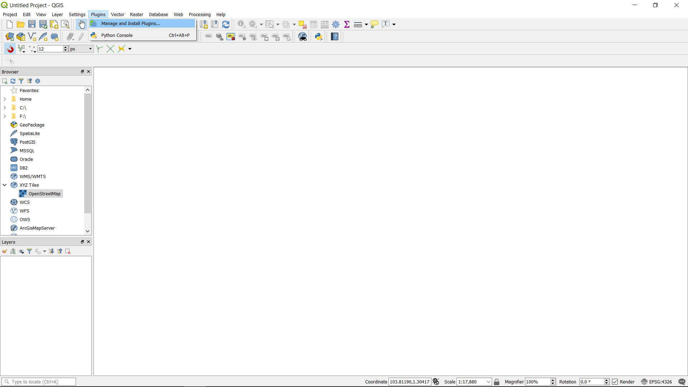Open Python Console from Plugins menu
This screenshot has width=688, height=387.
(x=117, y=35)
